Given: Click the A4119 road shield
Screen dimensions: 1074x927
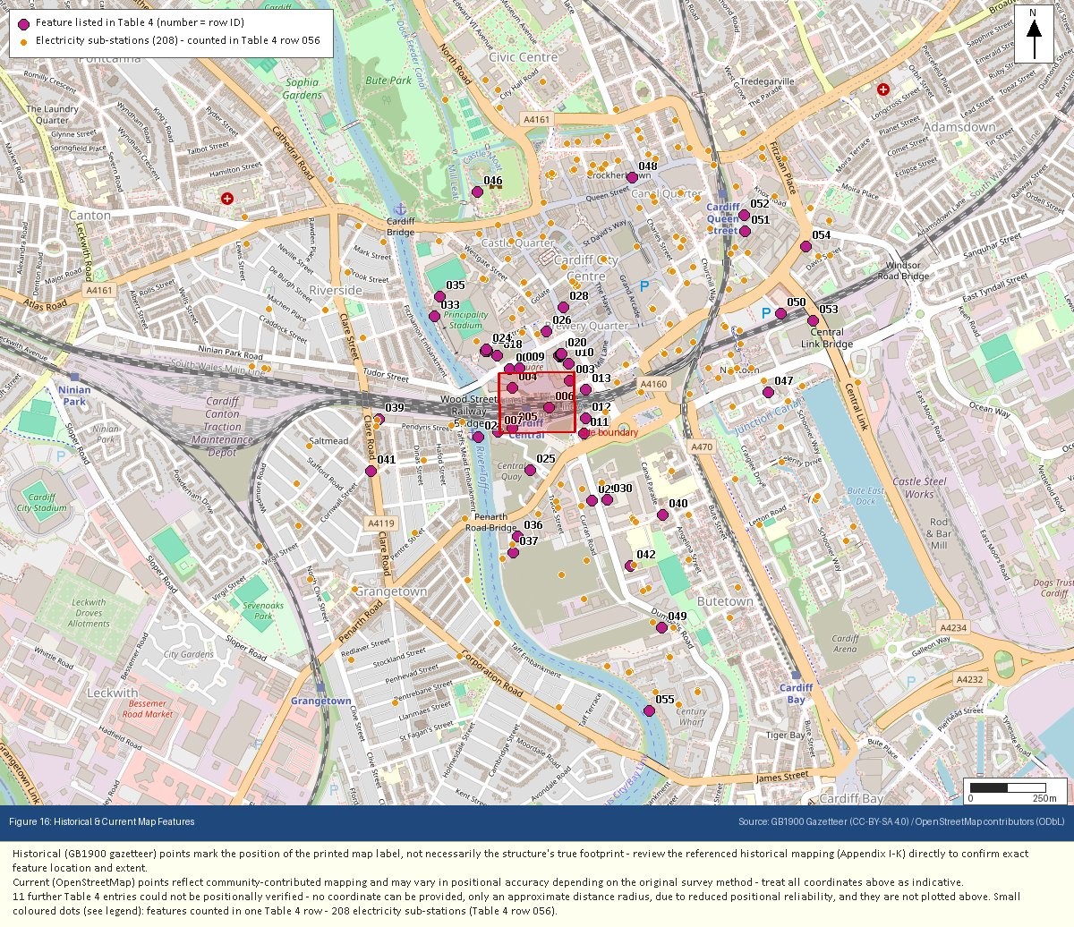Looking at the screenshot, I should (x=380, y=524).
